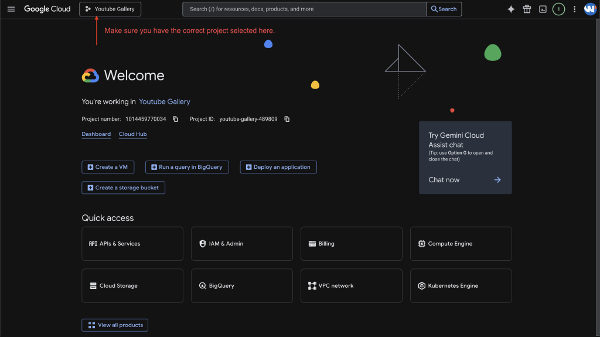Viewport: 600px width, 337px height.
Task: Open the Billing quick access card
Action: 351,244
